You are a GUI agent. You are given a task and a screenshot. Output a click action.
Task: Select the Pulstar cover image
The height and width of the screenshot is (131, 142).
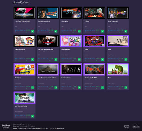click(x=94, y=13)
